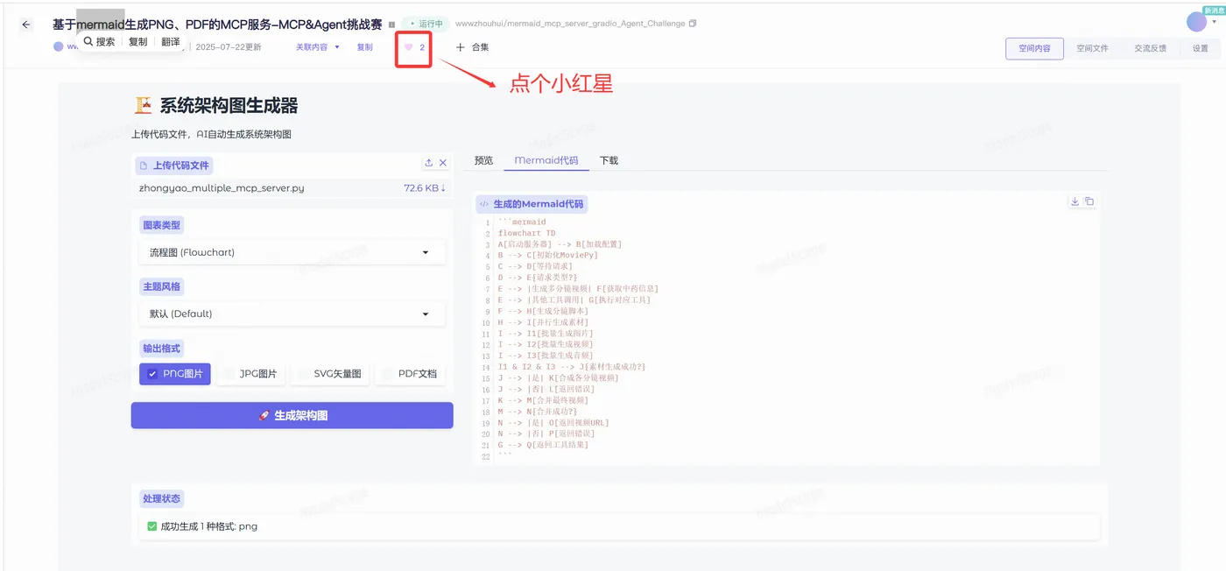This screenshot has width=1226, height=571.
Task: Click the heart like icon
Action: (x=408, y=47)
